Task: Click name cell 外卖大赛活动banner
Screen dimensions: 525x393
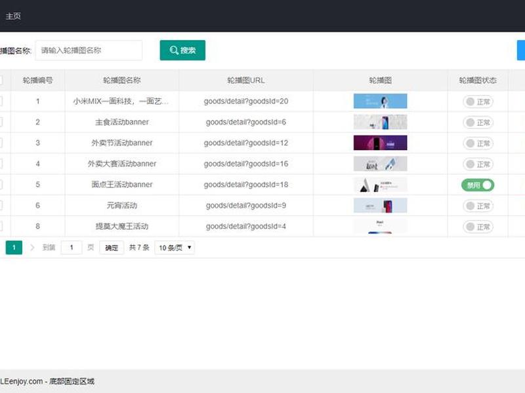Action: click(122, 164)
